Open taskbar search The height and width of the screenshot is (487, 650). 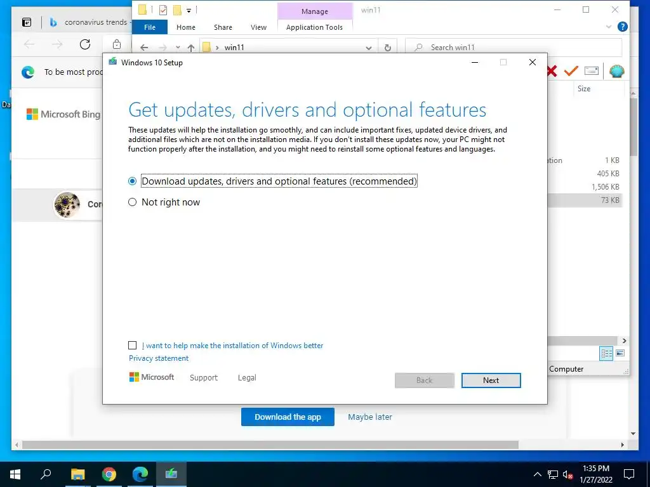(46, 474)
